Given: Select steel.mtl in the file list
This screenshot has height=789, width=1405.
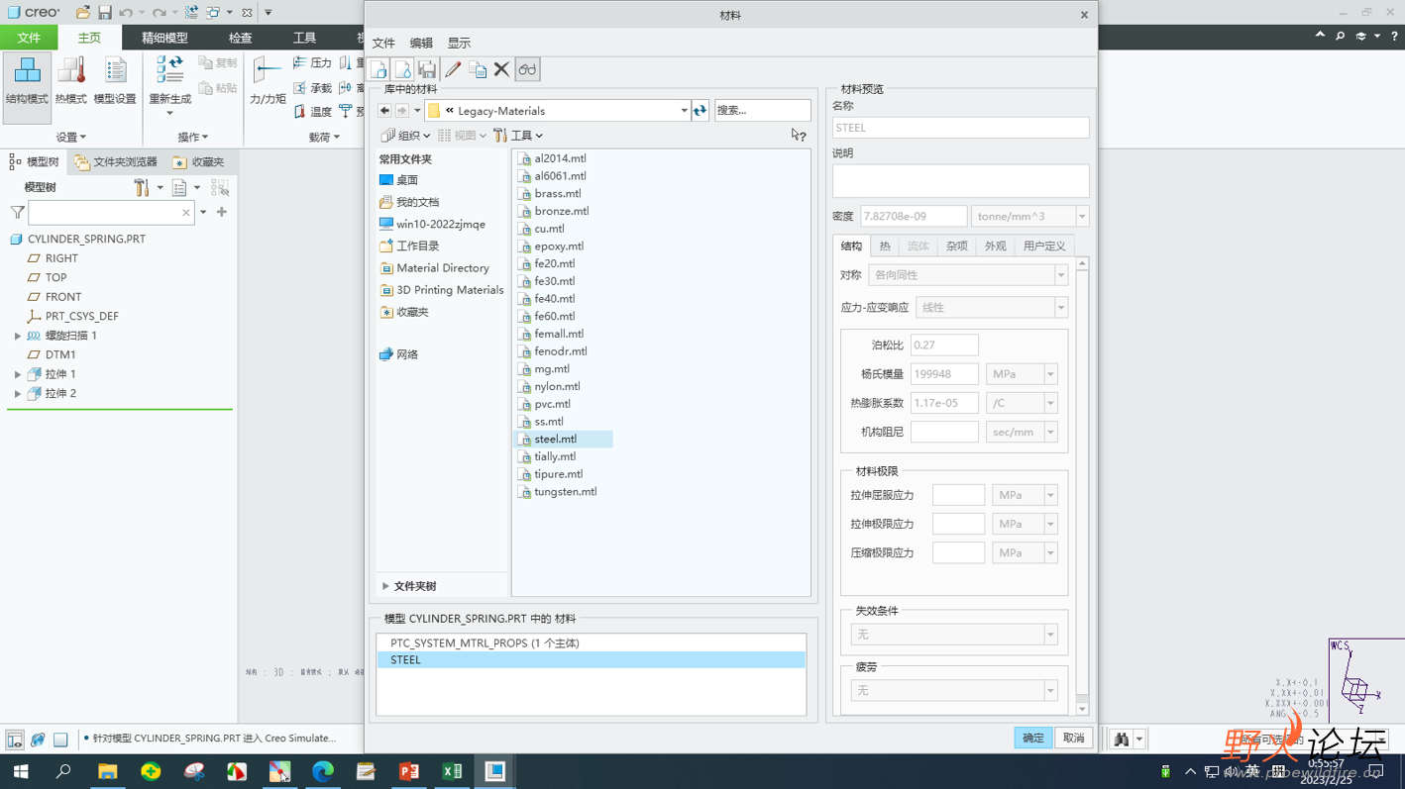Looking at the screenshot, I should pos(555,439).
